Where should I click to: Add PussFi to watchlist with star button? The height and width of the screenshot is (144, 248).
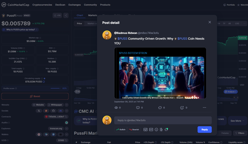pos(57,15)
